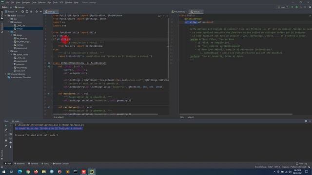Switch to main.py editor tab

tap(51, 12)
